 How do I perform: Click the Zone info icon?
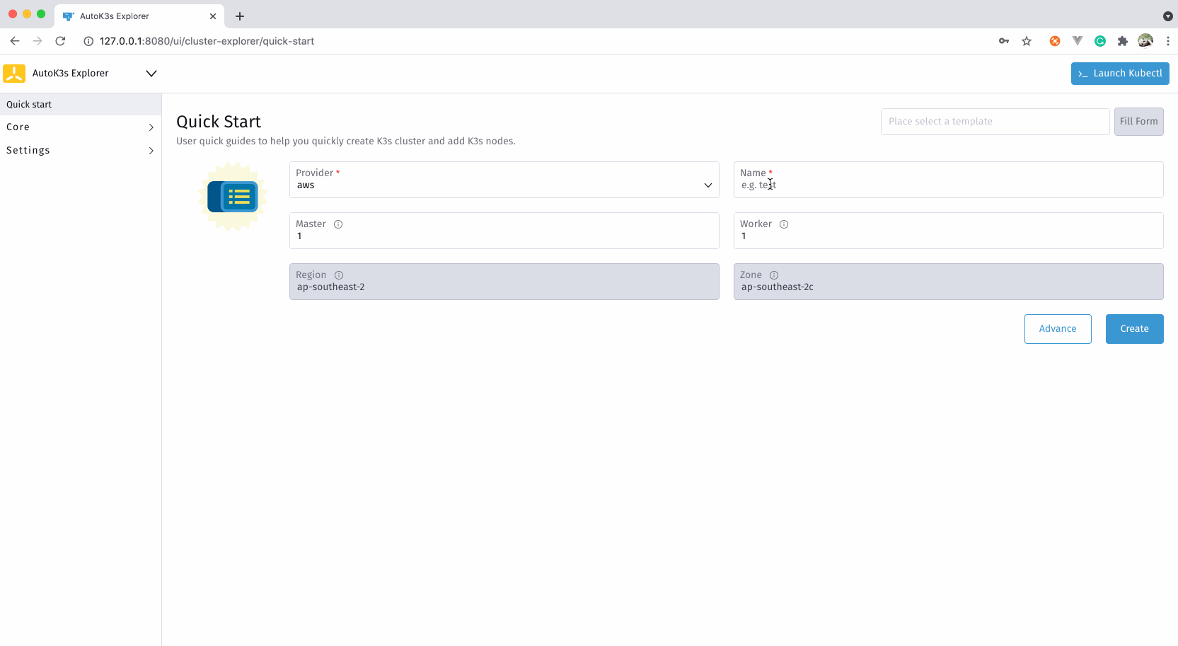[x=774, y=275]
